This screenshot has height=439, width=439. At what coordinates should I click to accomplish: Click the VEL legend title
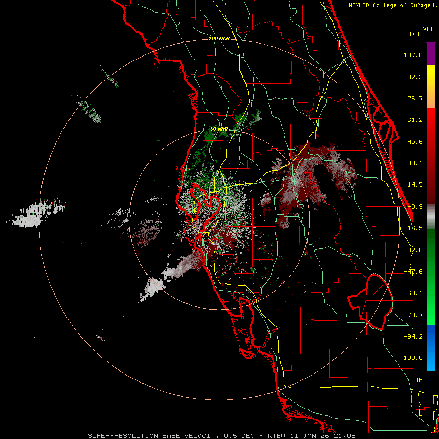point(428,29)
